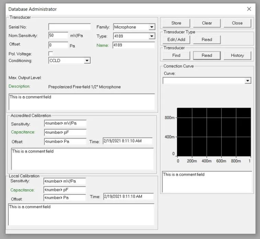Click the transducer Offset field with 0
Image resolution: width=260 pixels, height=239 pixels.
click(58, 45)
